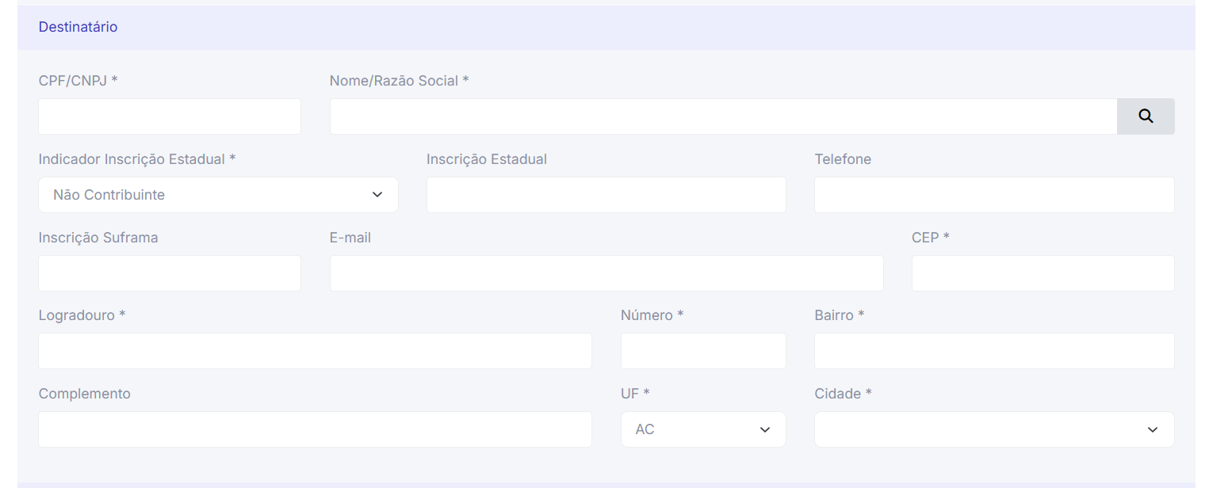
Task: Click into the Bairro field
Action: point(994,351)
